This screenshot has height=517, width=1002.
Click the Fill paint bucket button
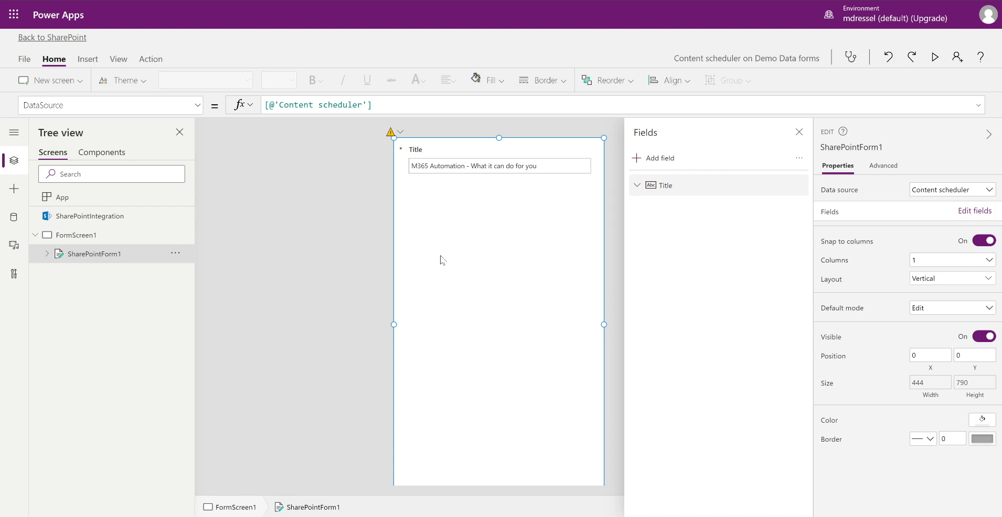pyautogui.click(x=488, y=80)
